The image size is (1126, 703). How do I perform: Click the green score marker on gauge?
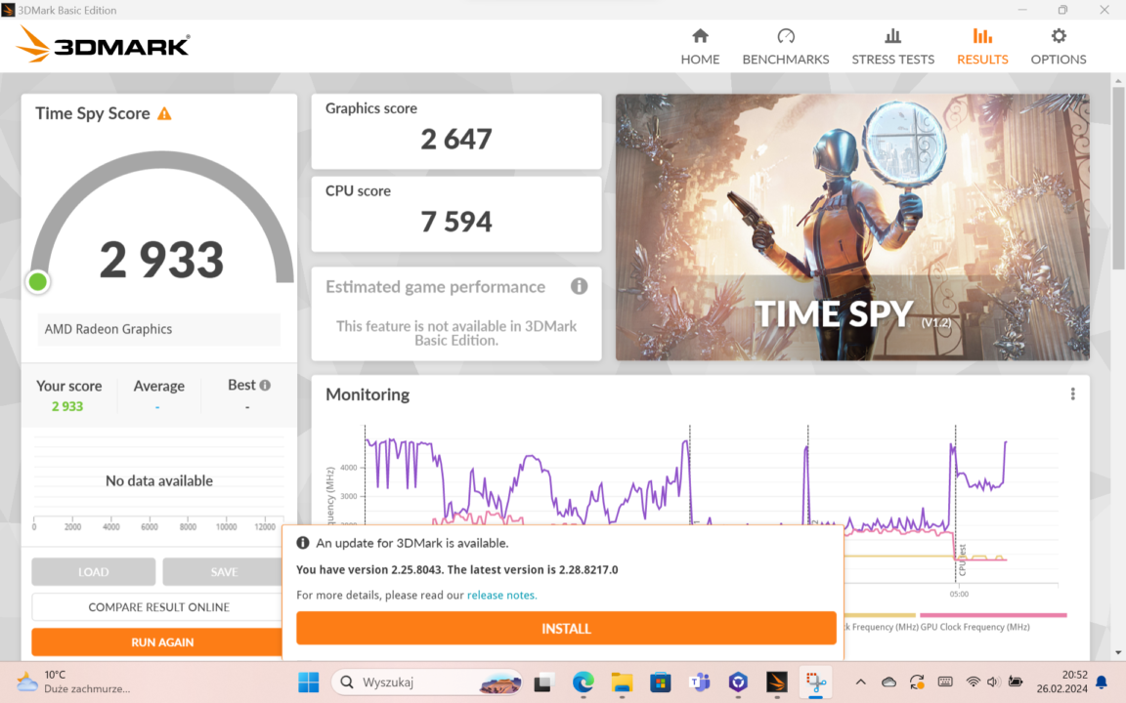(38, 282)
